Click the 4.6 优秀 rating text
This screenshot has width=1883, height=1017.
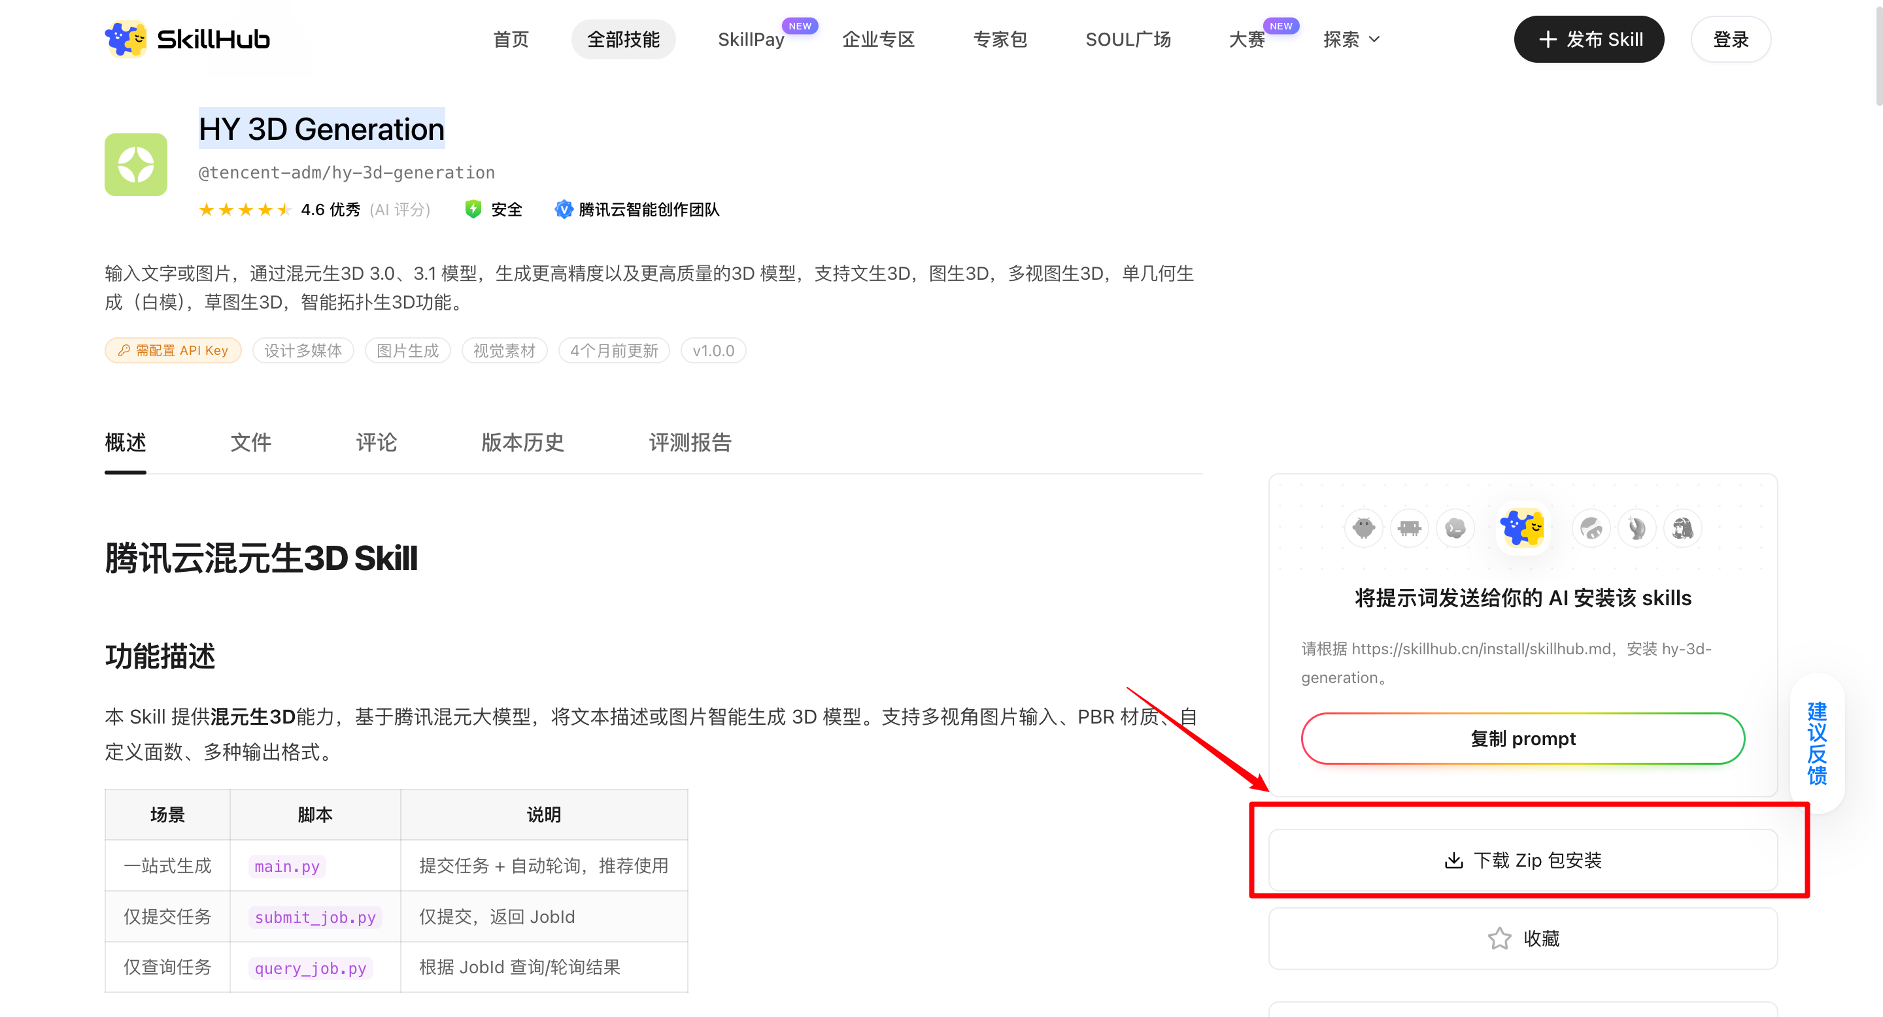tap(330, 210)
